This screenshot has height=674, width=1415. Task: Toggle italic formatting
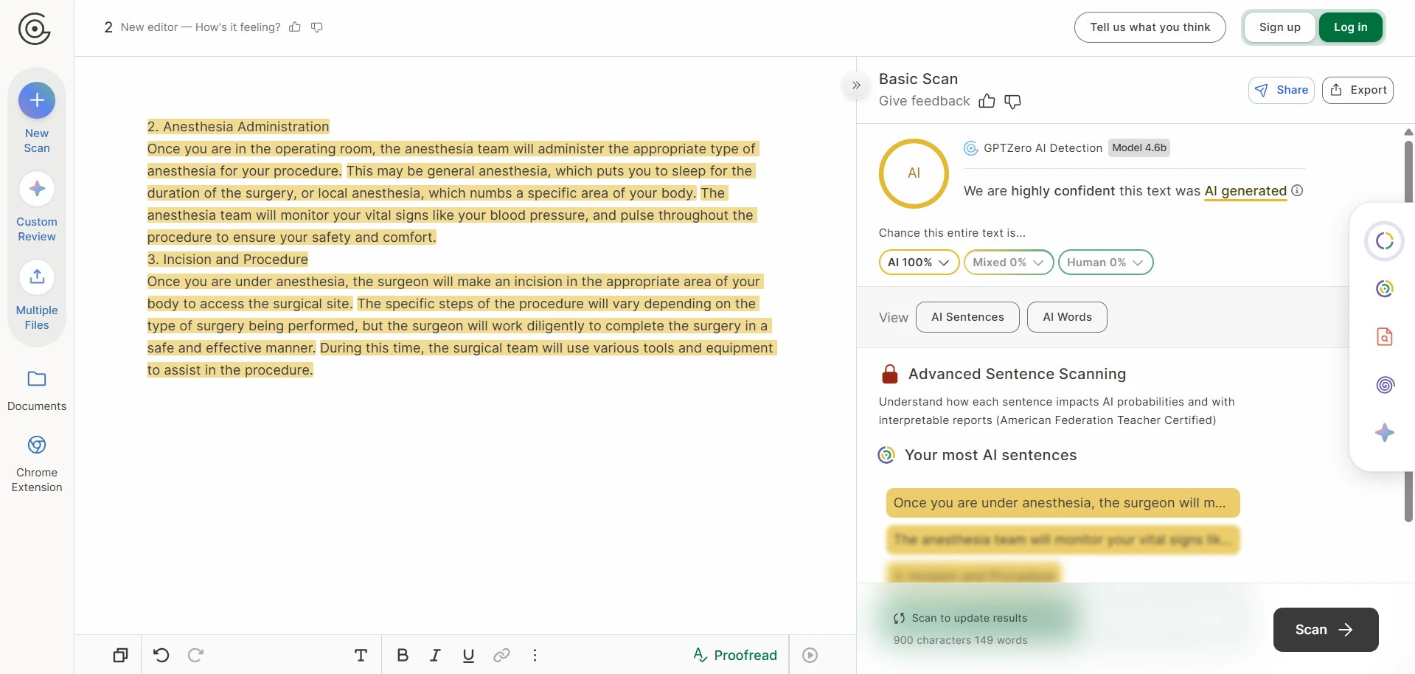435,655
